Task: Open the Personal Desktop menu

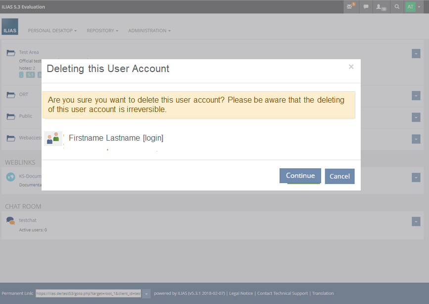Action: tap(52, 31)
